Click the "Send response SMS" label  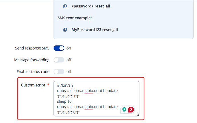pyautogui.click(x=32, y=48)
